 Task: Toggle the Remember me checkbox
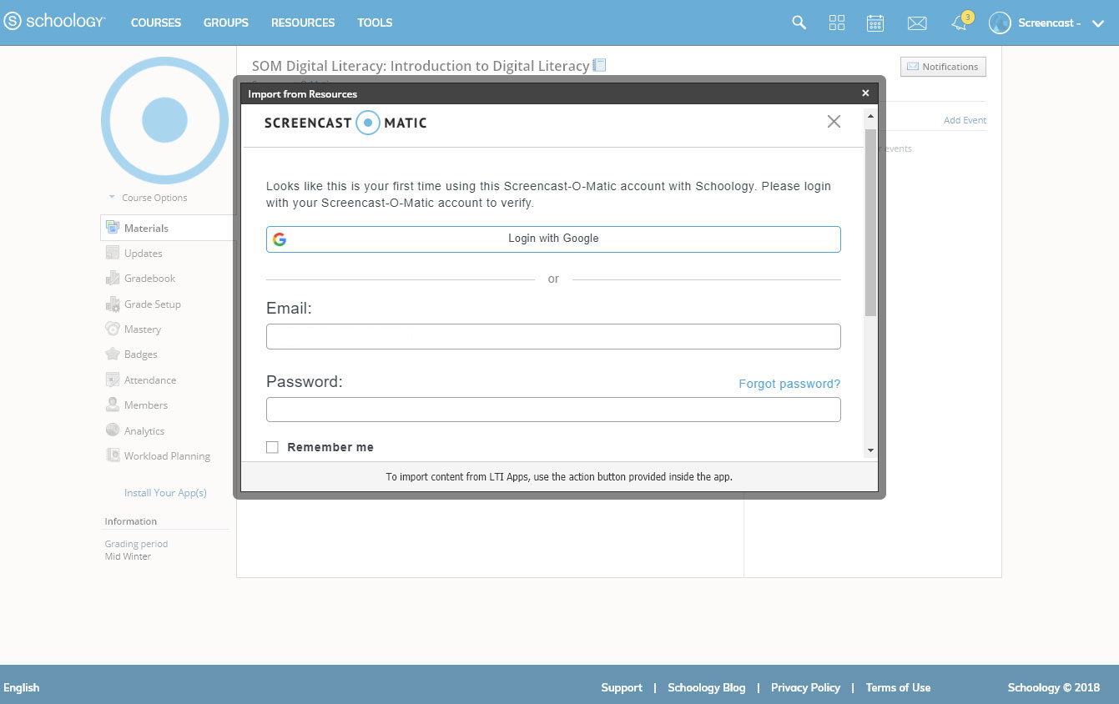272,447
